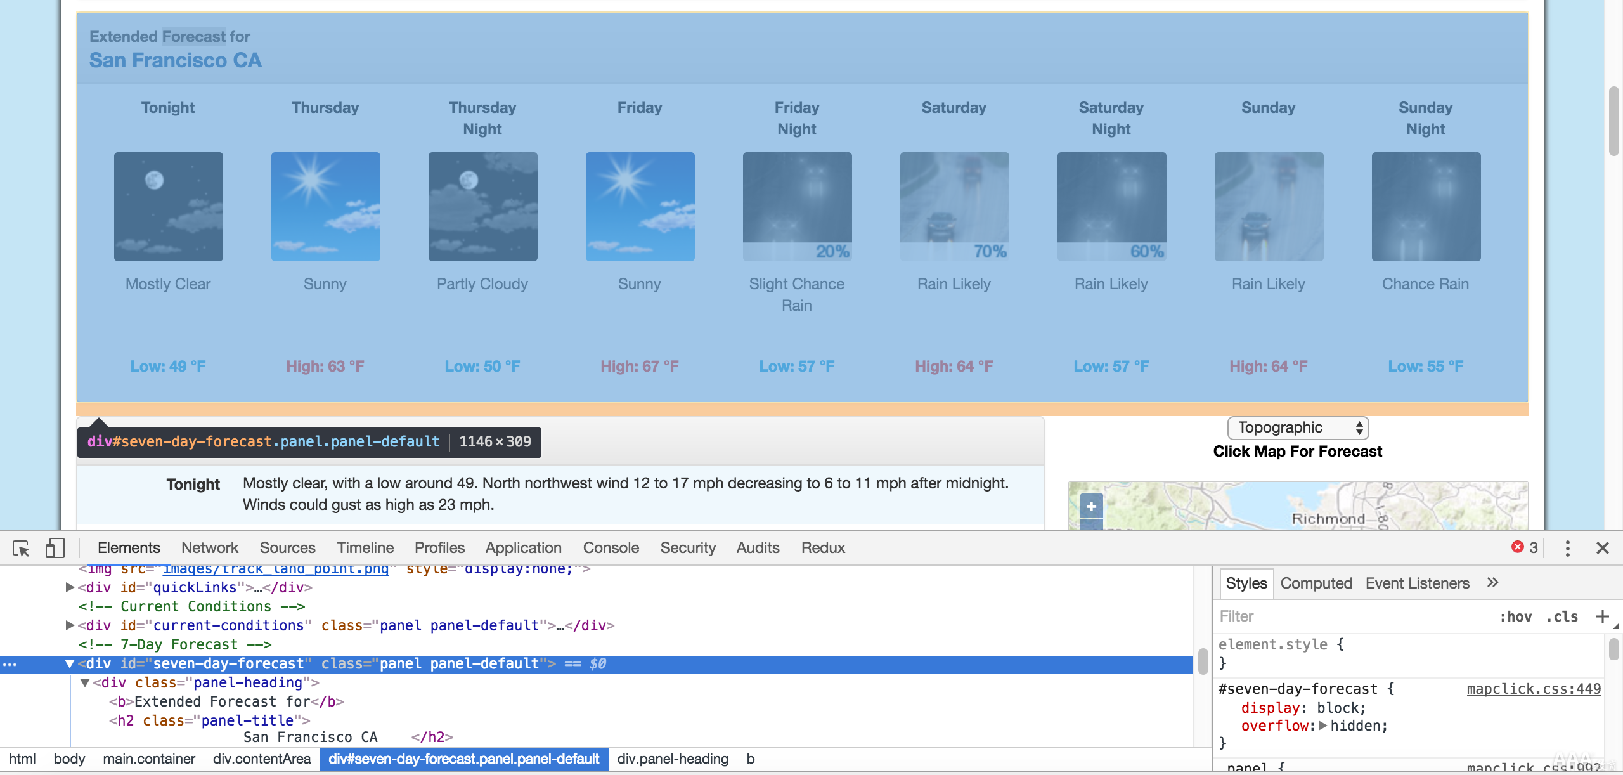Click the San Francisco CA forecast link
Screen dimensions: 1623x775
coord(176,60)
